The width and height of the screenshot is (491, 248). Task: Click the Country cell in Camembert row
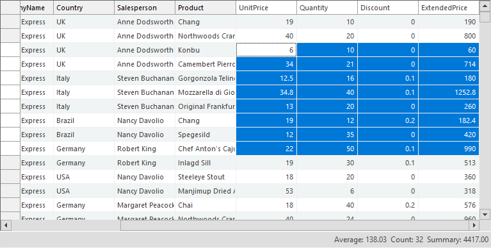[84, 64]
